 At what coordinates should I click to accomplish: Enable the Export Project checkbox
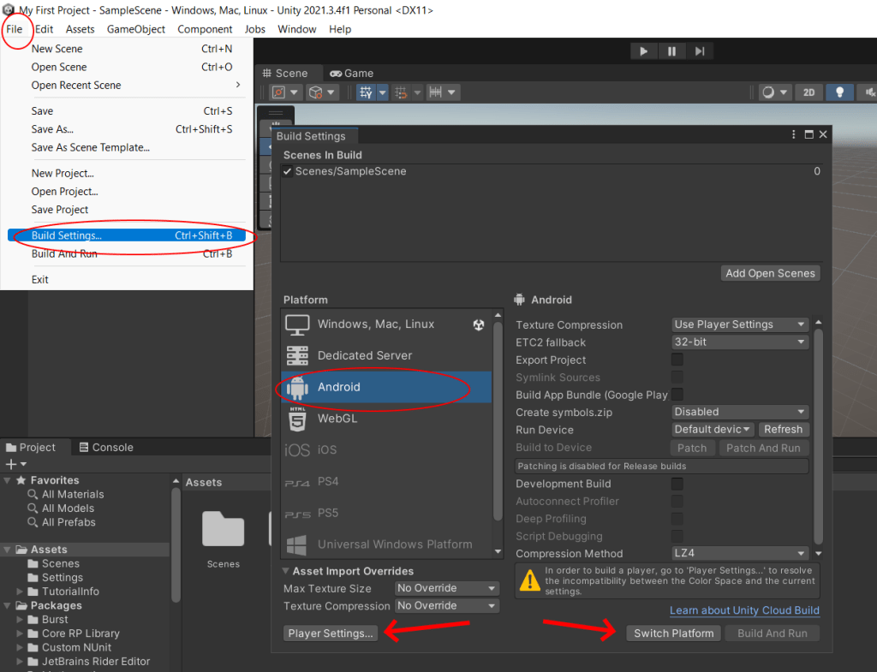(x=677, y=360)
